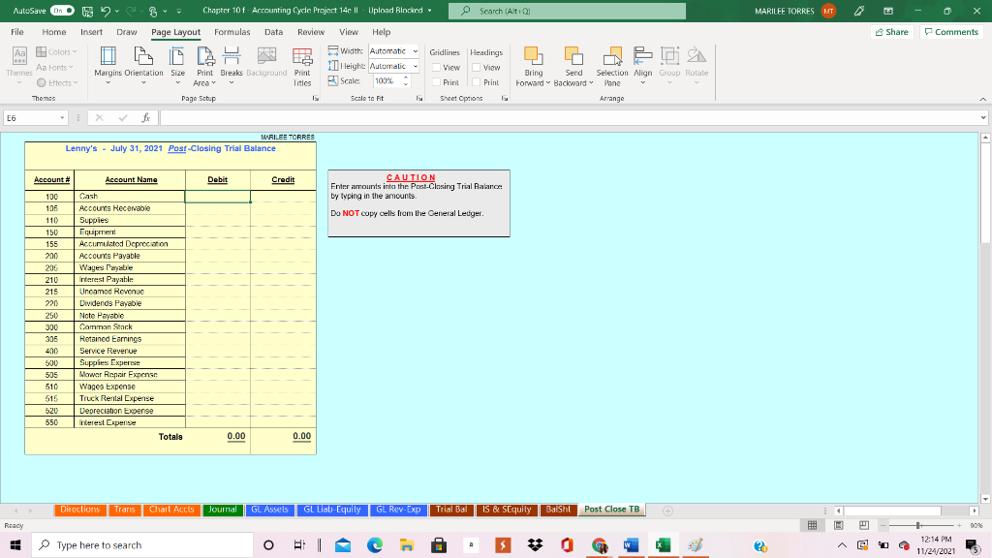Switch to the Home ribbon tab
This screenshot has height=558, width=992.
(54, 32)
